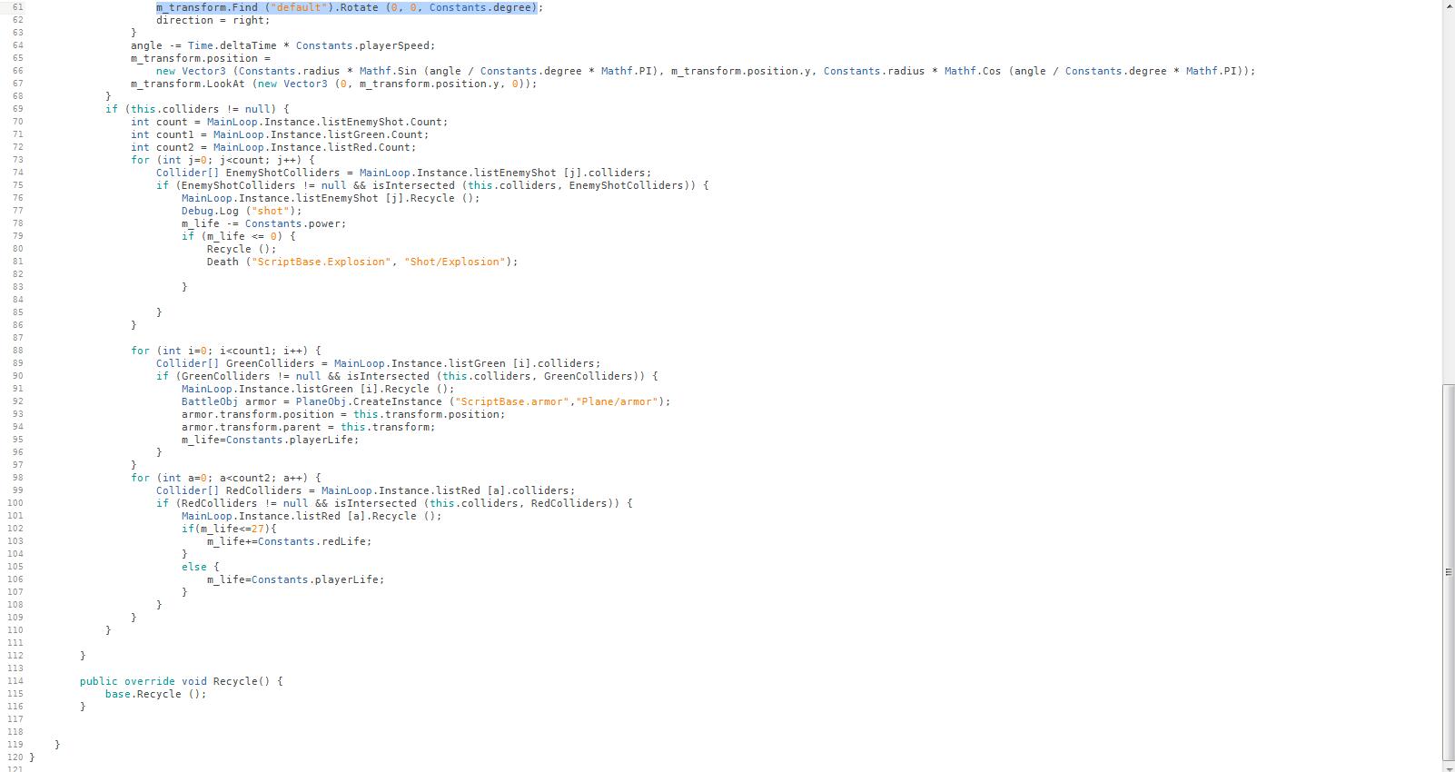Click the Debug.Log ("shot"); statement
1455x772 pixels.
click(x=242, y=211)
